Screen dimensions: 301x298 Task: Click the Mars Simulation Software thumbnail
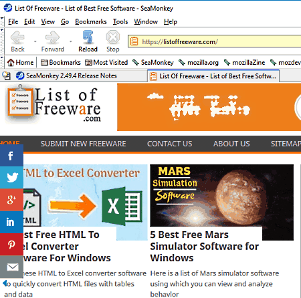coord(221,196)
